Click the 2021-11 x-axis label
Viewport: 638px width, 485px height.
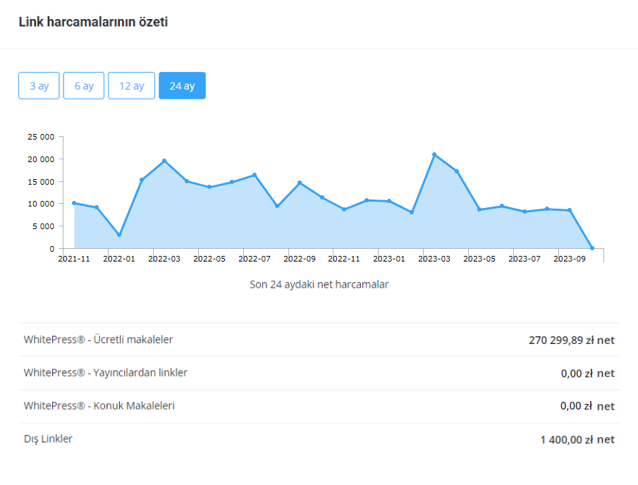click(74, 259)
